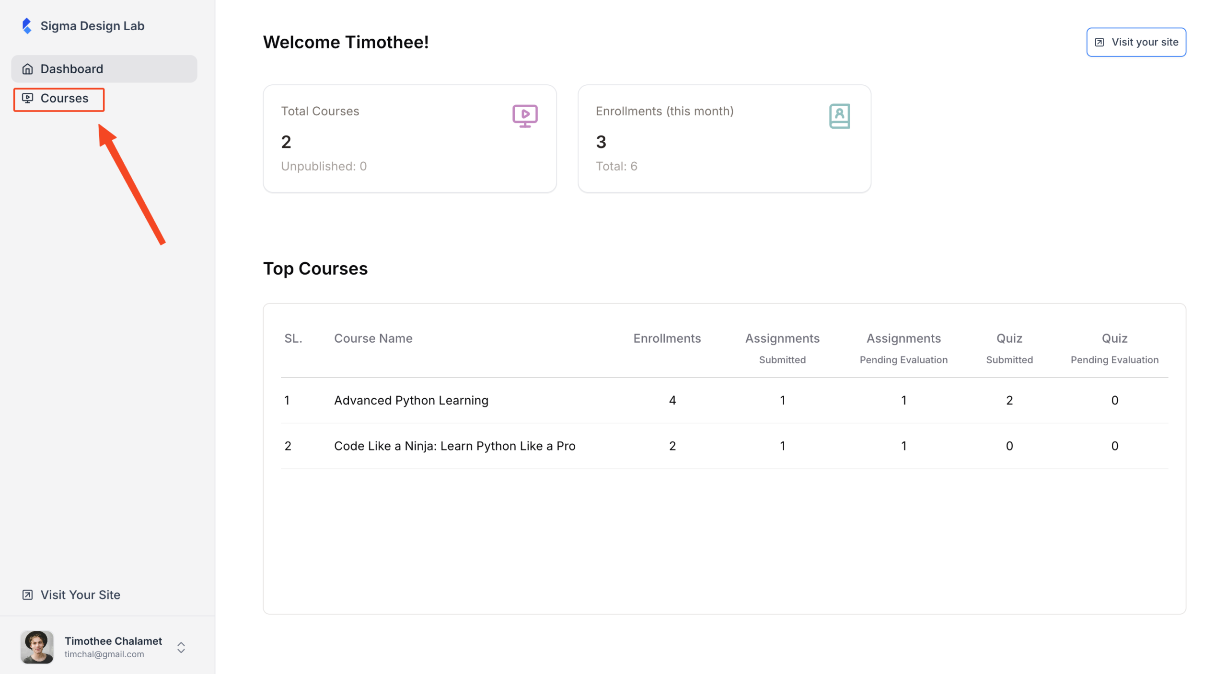This screenshot has height=674, width=1227.
Task: Click the Assignments Submitted column header
Action: 782,348
